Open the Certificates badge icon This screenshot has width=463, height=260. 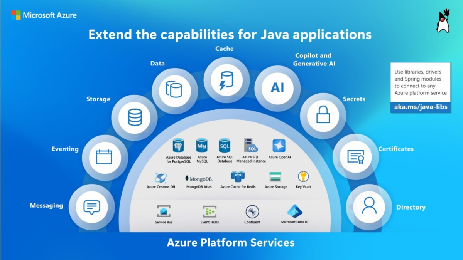(355, 156)
